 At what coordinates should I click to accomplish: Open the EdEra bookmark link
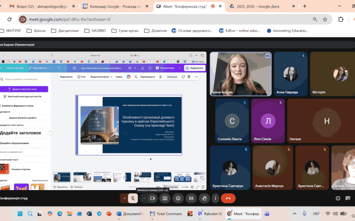click(x=239, y=31)
